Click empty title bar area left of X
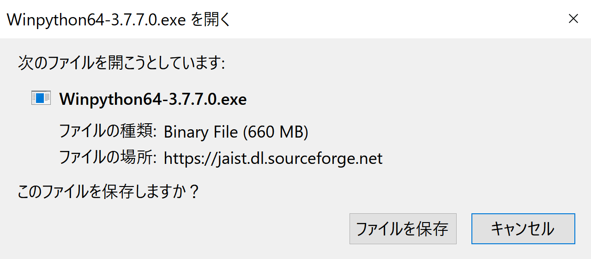591x259 pixels. 392,19
